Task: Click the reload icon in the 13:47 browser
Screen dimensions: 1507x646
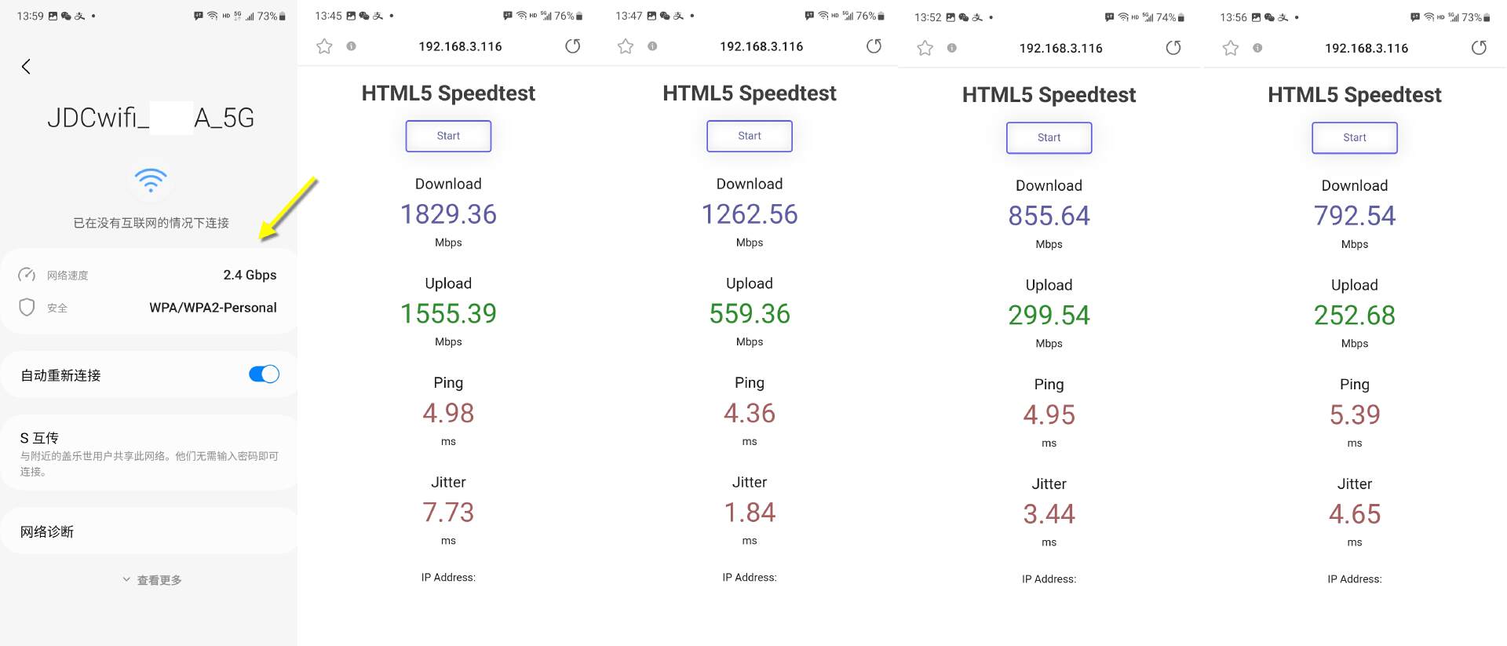Action: [874, 46]
